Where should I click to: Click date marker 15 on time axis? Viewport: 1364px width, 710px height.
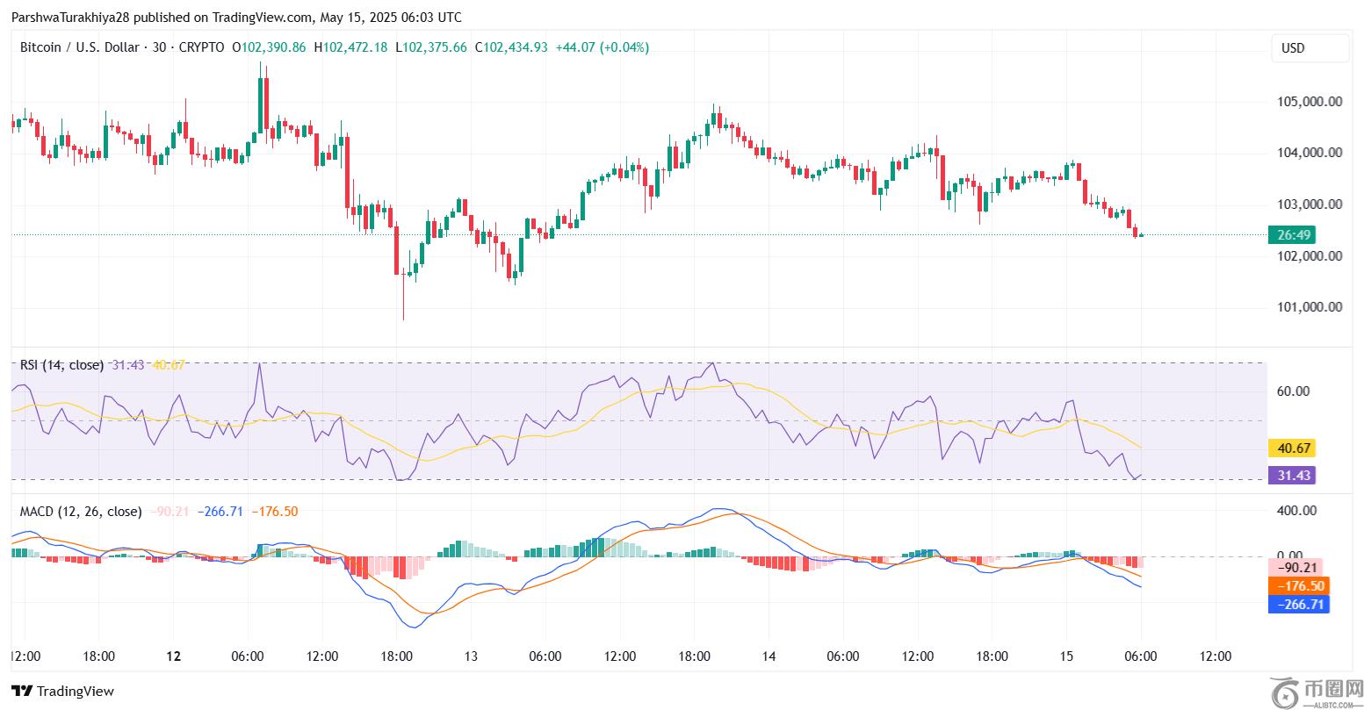(x=1065, y=656)
